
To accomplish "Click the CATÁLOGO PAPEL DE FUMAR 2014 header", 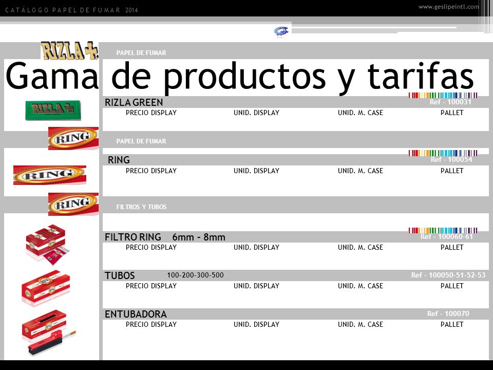I will [x=72, y=10].
